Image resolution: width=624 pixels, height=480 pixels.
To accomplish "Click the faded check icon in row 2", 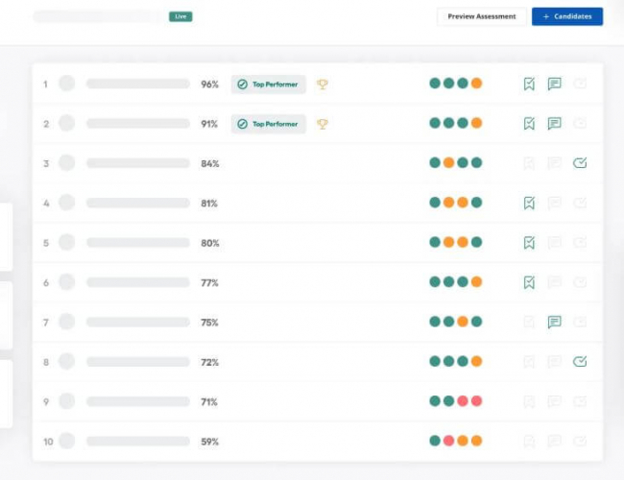I will [x=580, y=124].
